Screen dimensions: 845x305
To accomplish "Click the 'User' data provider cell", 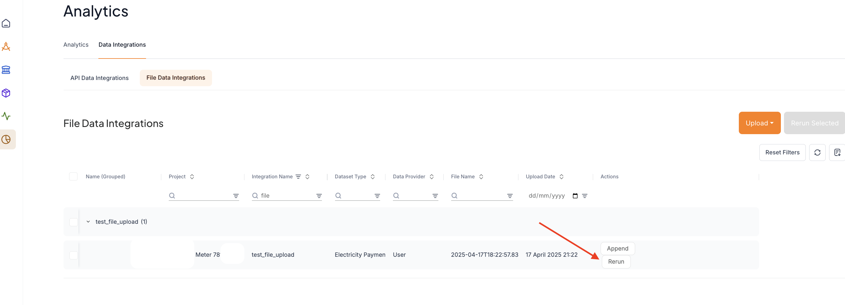I will [399, 255].
